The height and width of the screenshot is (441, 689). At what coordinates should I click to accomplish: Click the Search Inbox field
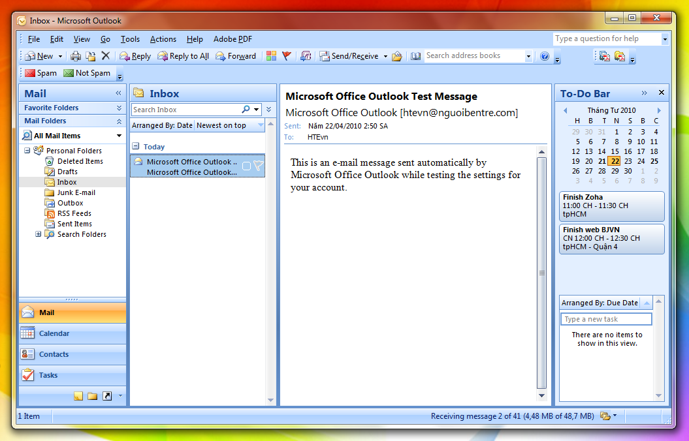click(186, 110)
